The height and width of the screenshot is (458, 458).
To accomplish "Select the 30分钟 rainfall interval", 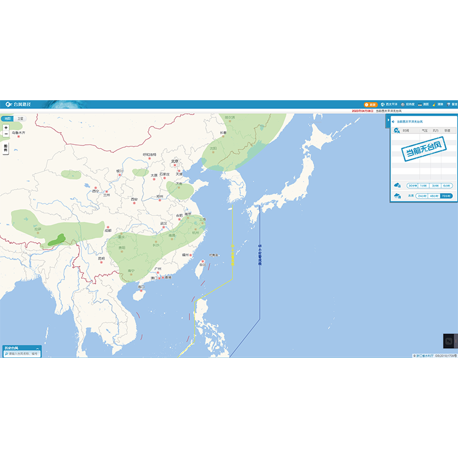I will click(x=412, y=185).
